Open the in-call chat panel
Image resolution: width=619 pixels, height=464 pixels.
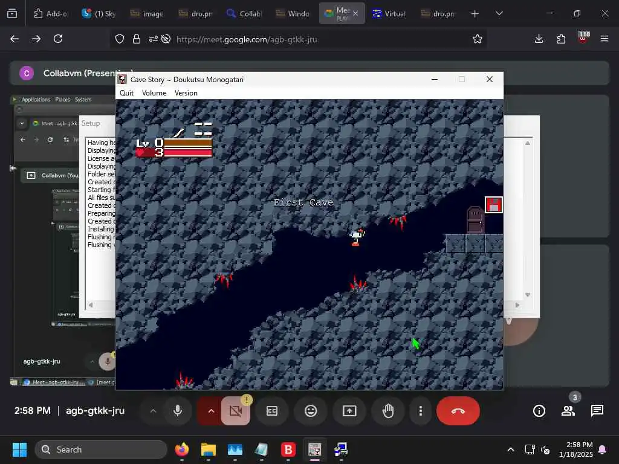tap(597, 411)
